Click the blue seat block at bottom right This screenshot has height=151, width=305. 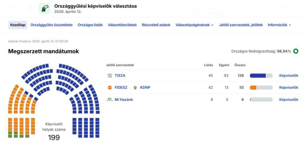coord(86,128)
